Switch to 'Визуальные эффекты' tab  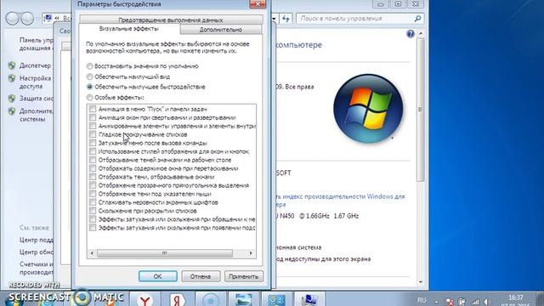[x=129, y=29]
